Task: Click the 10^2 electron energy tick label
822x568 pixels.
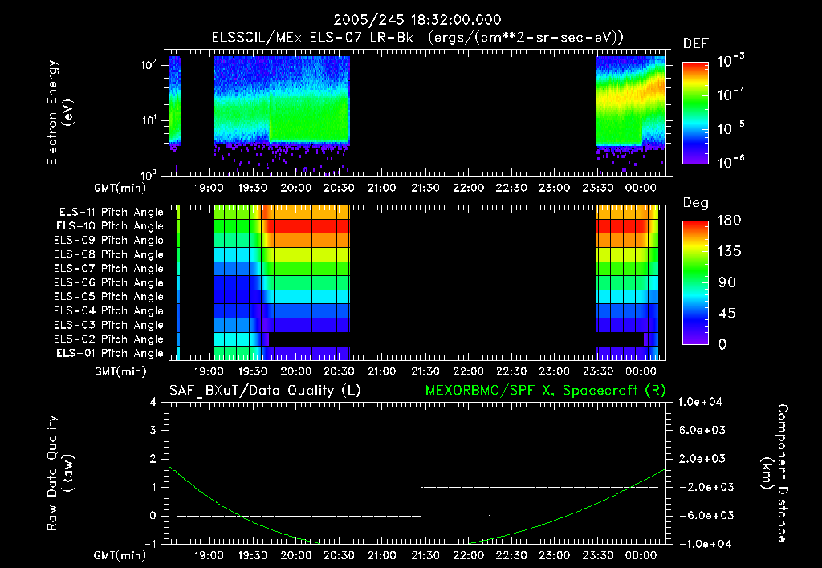Action: (x=149, y=65)
